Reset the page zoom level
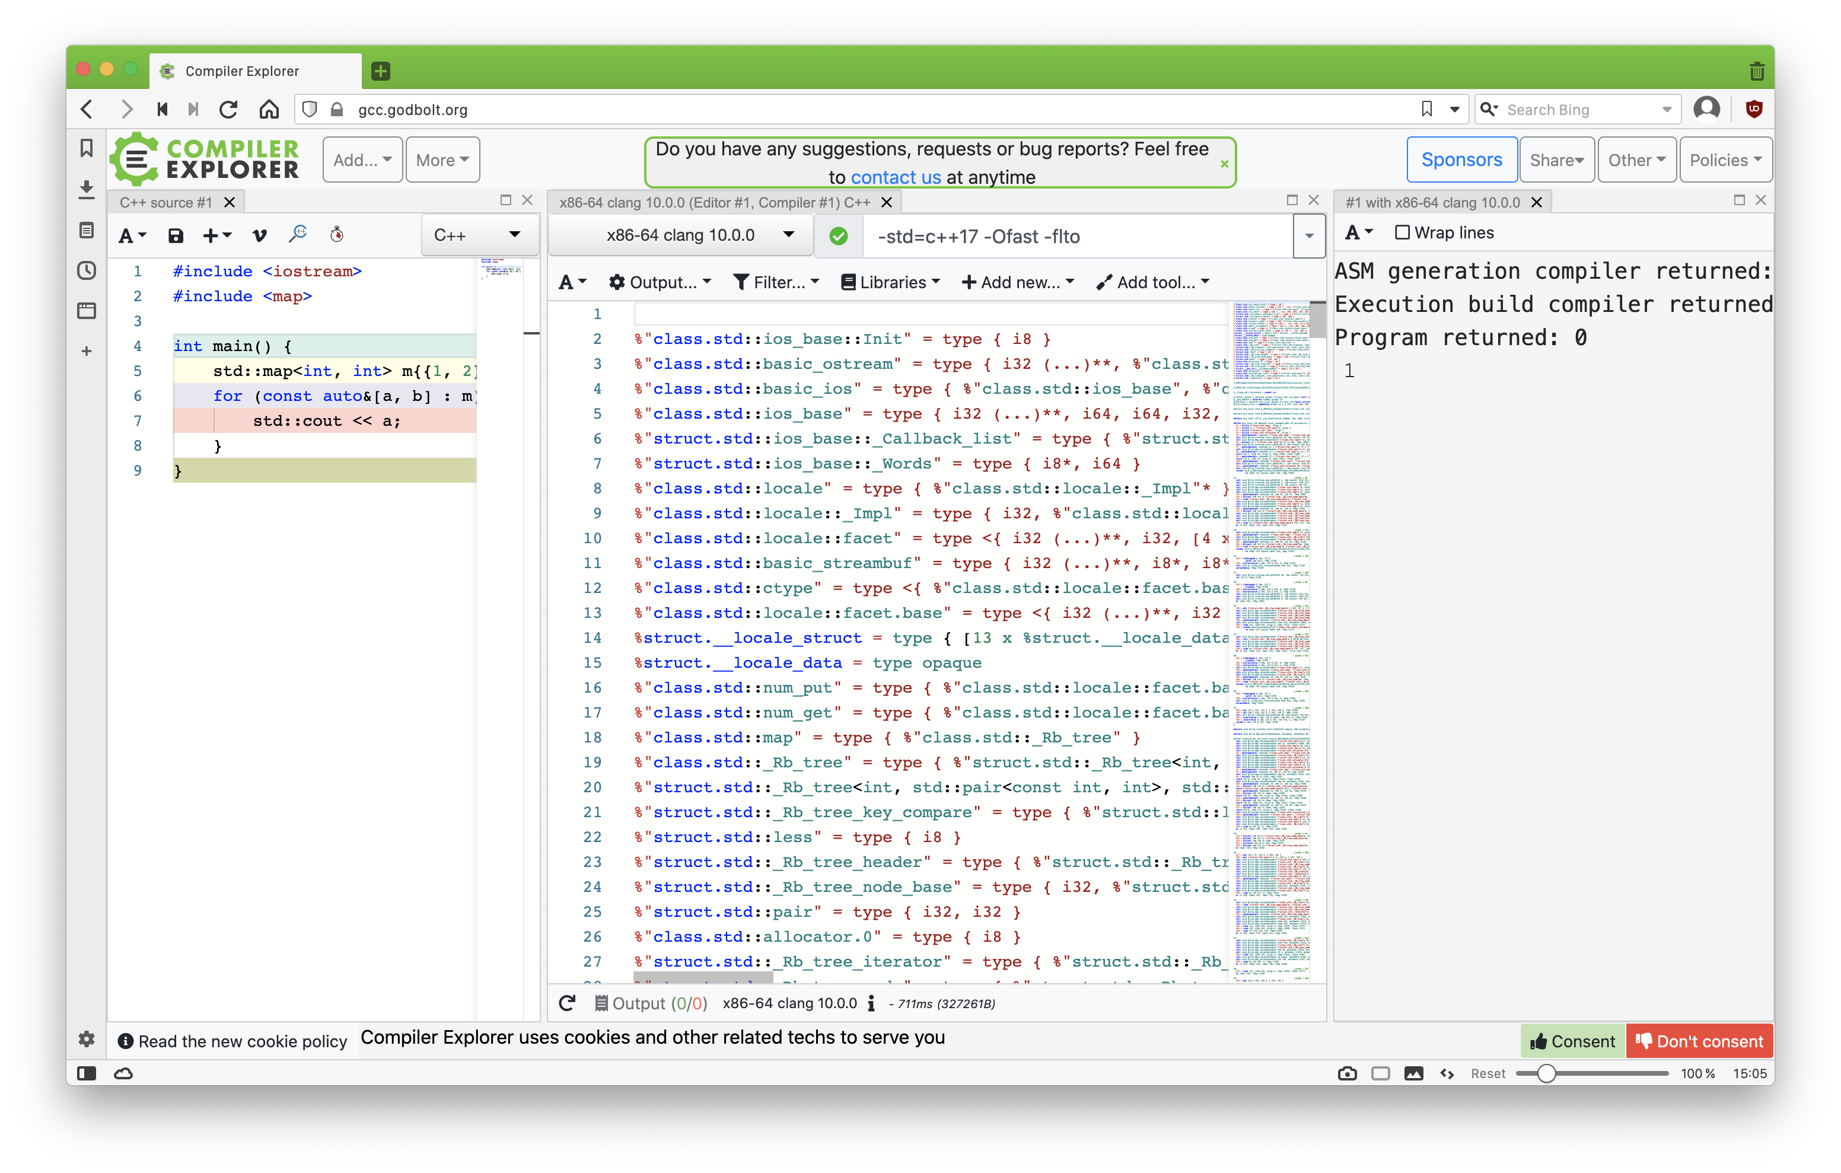The width and height of the screenshot is (1841, 1173). click(1487, 1073)
